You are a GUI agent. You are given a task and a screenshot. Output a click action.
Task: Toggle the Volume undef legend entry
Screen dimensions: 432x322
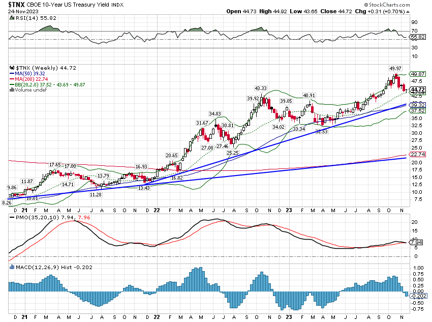point(29,90)
